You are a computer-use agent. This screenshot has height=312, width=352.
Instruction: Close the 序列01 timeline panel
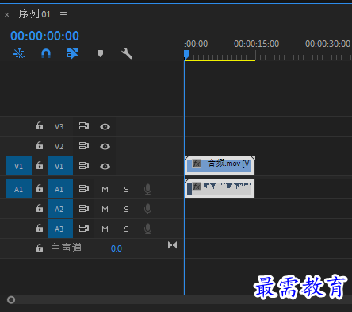[7, 15]
